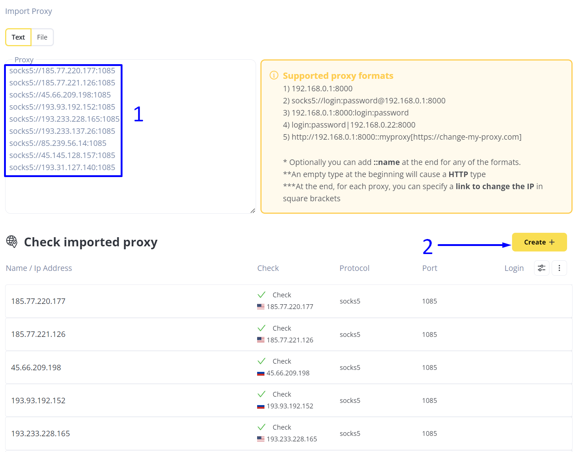Switch to the File import tab
The image size is (581, 452).
tap(42, 37)
